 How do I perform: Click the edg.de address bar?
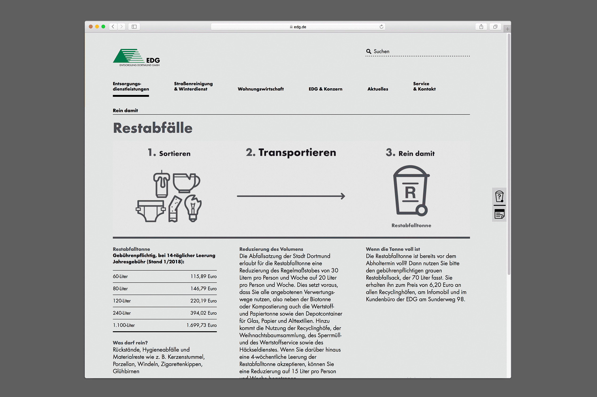[298, 27]
